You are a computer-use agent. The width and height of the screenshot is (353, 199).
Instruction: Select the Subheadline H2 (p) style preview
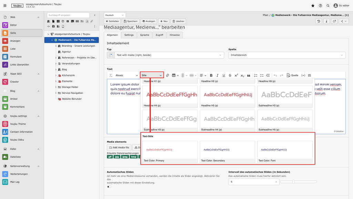(285, 97)
